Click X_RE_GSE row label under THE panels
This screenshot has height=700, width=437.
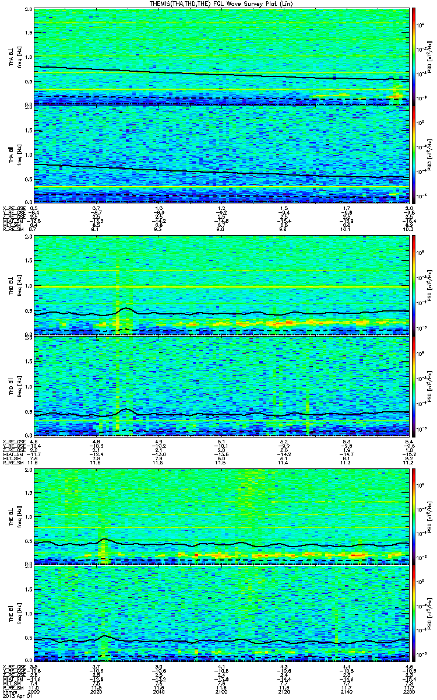(13, 667)
